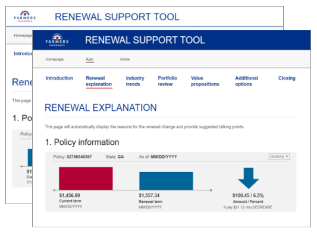
Task: Go to the Homepage navigation item
Action: coord(55,59)
